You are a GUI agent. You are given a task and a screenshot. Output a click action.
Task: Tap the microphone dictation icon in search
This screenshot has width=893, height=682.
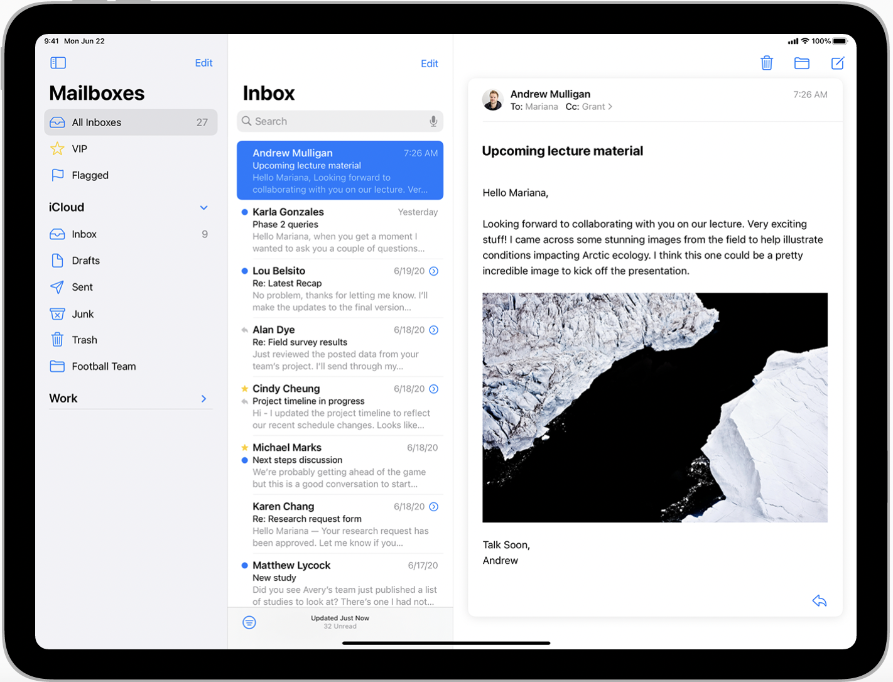pos(433,121)
